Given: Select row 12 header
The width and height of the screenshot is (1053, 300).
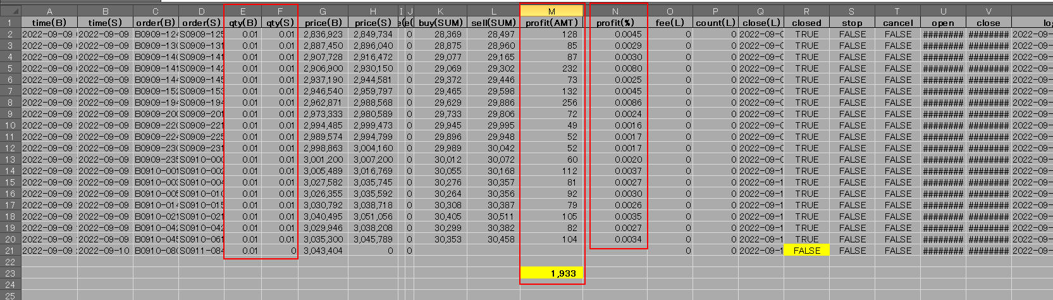Looking at the screenshot, I should pyautogui.click(x=11, y=148).
